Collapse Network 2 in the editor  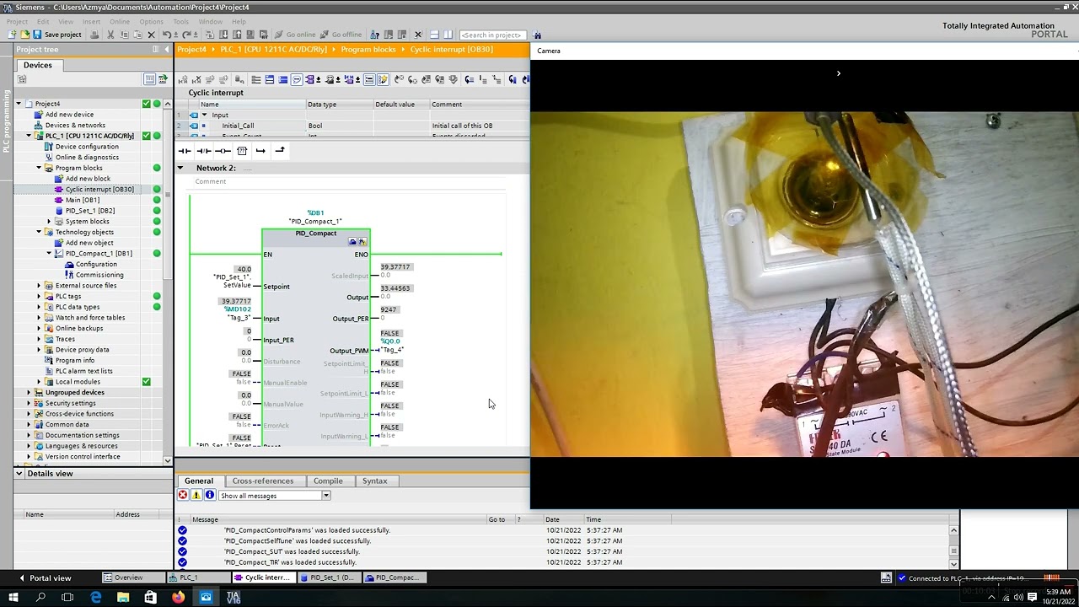(180, 168)
